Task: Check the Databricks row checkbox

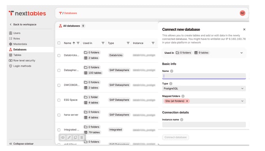Action: 59,55
